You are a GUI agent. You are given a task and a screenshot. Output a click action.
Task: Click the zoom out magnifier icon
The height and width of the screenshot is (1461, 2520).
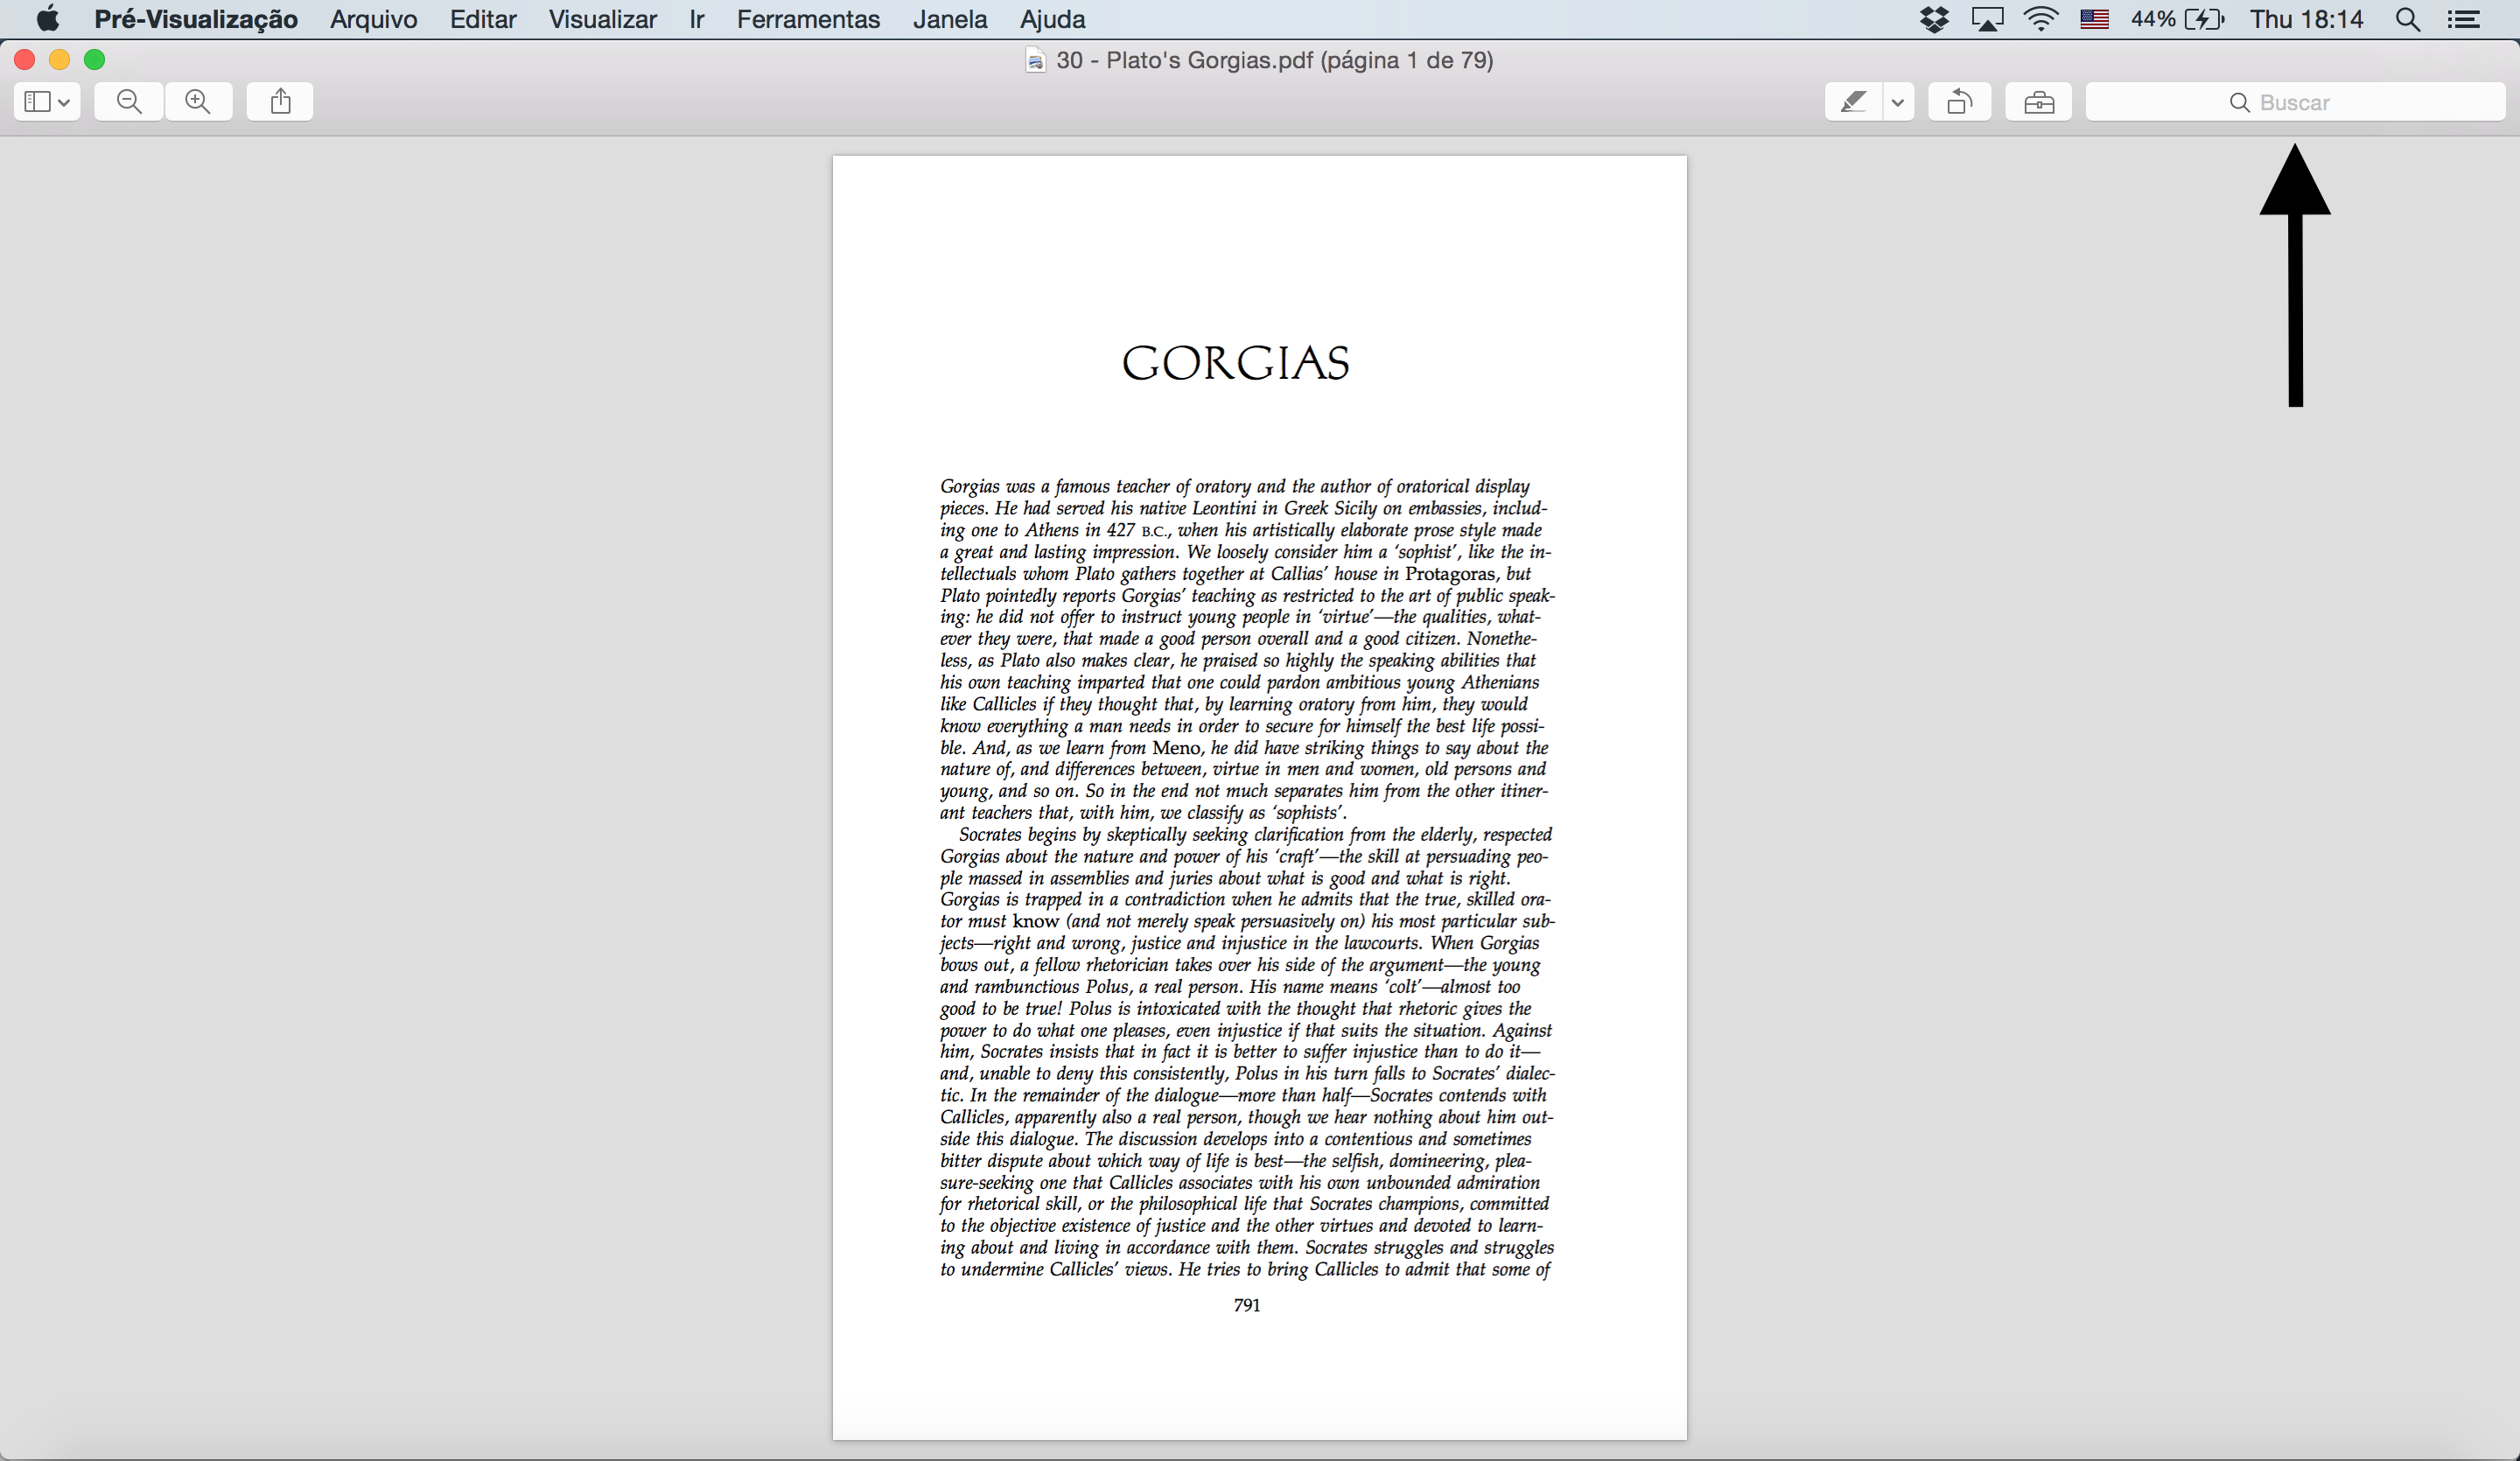[129, 101]
